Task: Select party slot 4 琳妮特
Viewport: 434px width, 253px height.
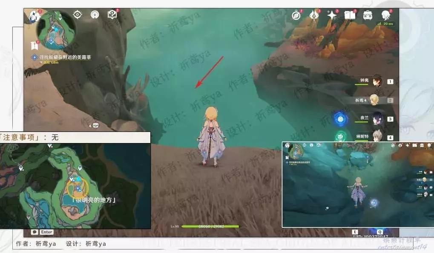Action: tap(377, 137)
